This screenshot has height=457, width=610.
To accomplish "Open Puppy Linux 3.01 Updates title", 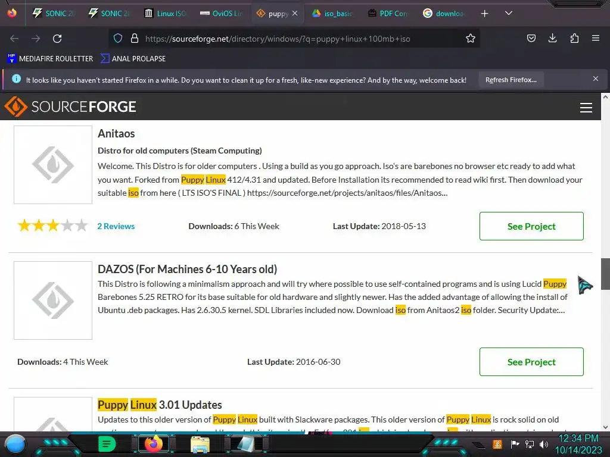I will 160,405.
